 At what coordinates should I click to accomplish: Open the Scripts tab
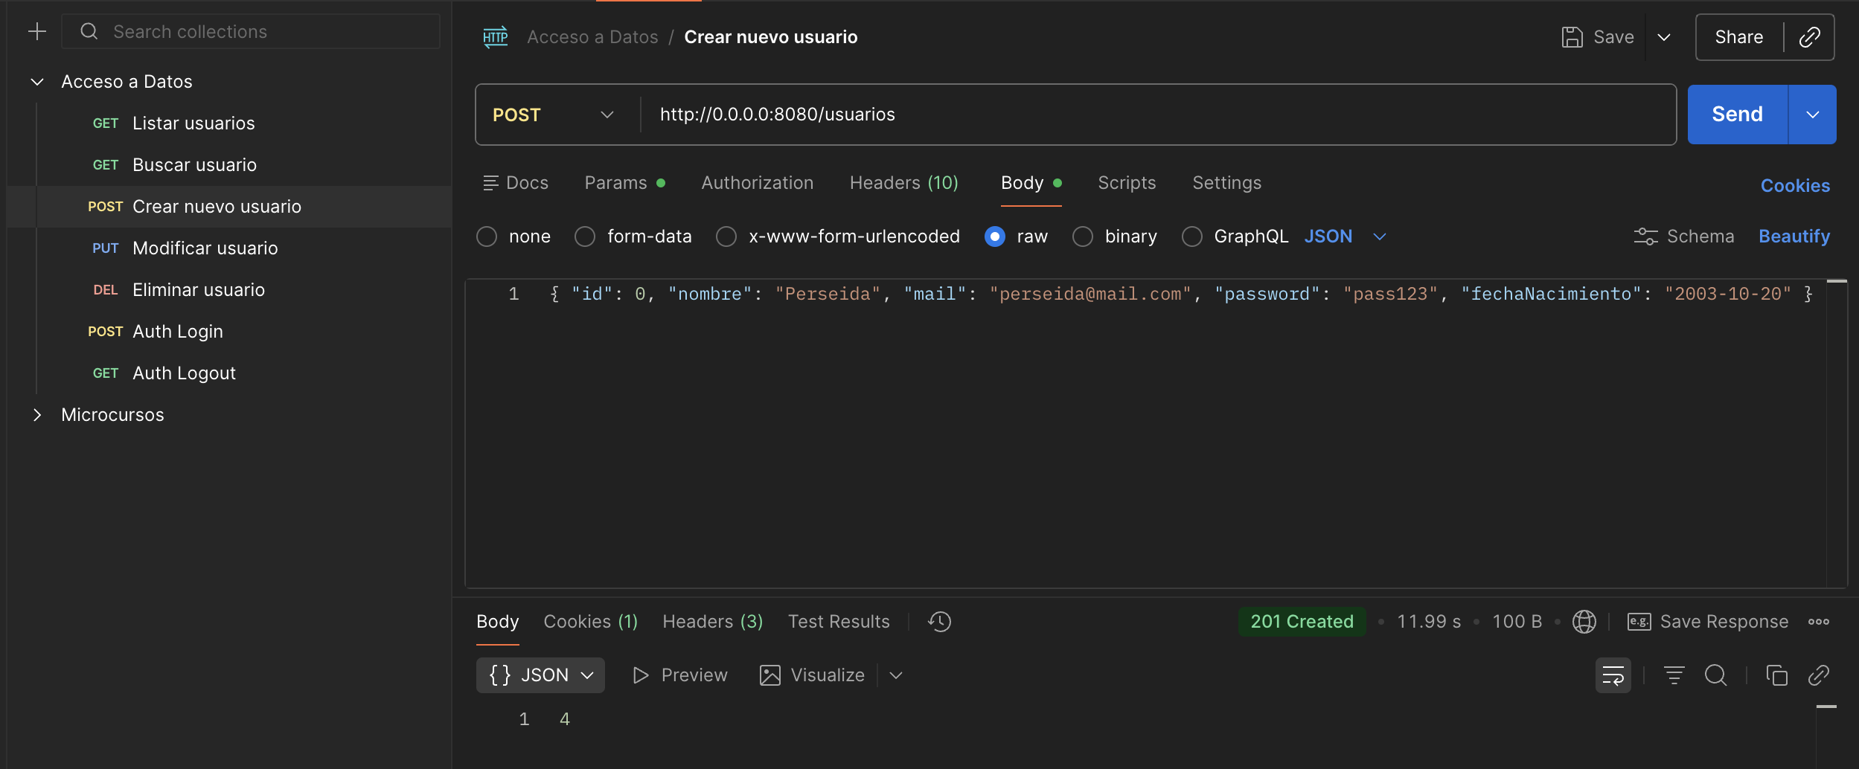click(x=1127, y=183)
